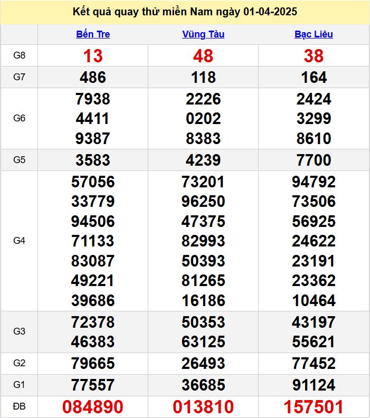
Task: Click G7 number 118
Action: [203, 78]
